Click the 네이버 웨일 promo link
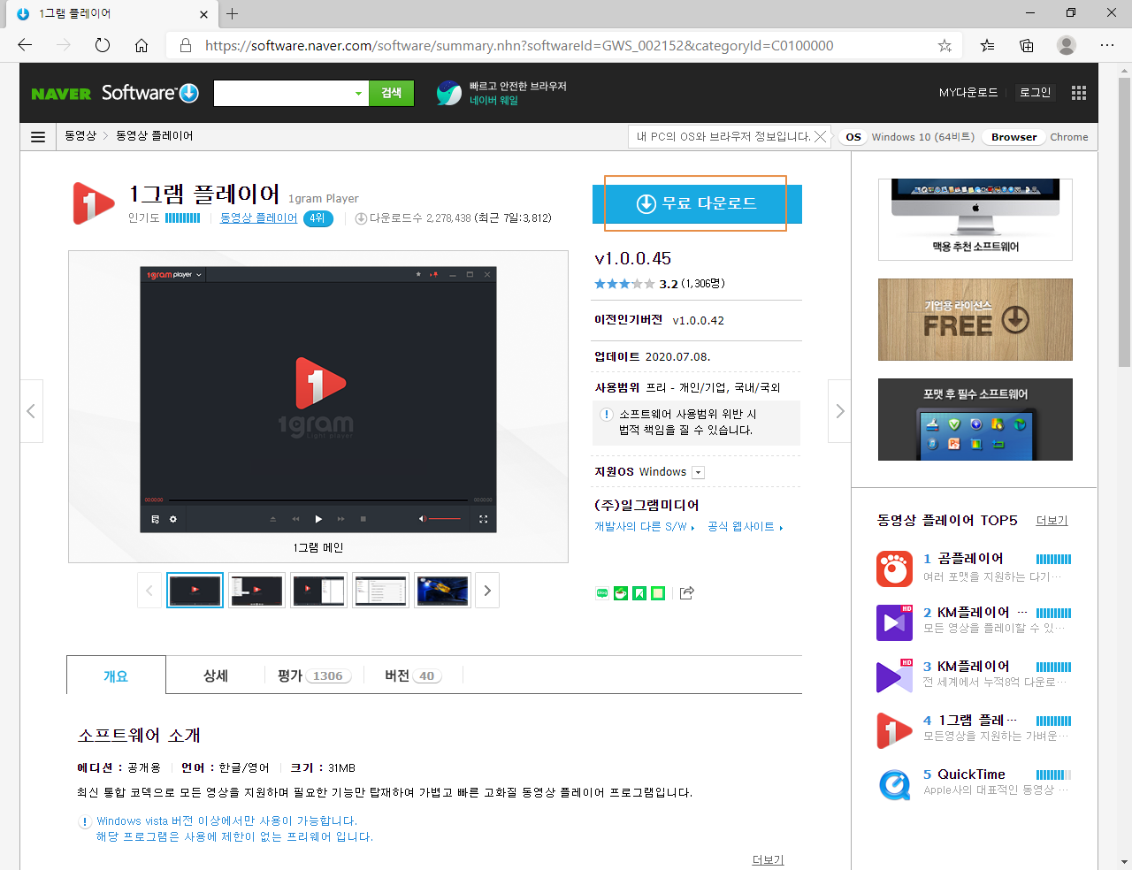1132x870 pixels. pos(493,101)
